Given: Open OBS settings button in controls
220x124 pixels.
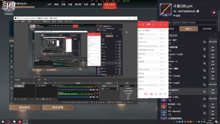Looking at the screenshot, I should tap(128, 96).
